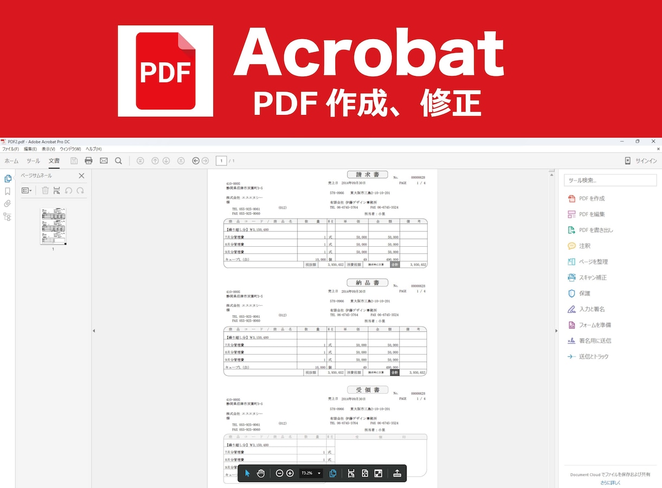Click the next view right-arrow icon
The height and width of the screenshot is (488, 662).
(x=205, y=160)
